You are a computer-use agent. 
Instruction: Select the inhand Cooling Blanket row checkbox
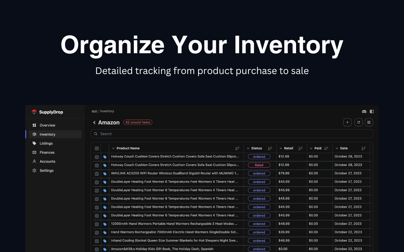coord(97,241)
